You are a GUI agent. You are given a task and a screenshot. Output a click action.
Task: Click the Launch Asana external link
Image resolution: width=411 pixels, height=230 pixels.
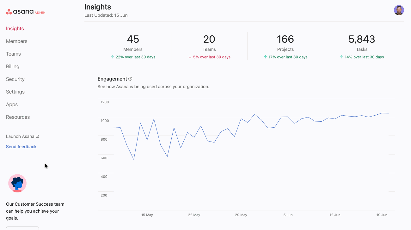pyautogui.click(x=22, y=136)
